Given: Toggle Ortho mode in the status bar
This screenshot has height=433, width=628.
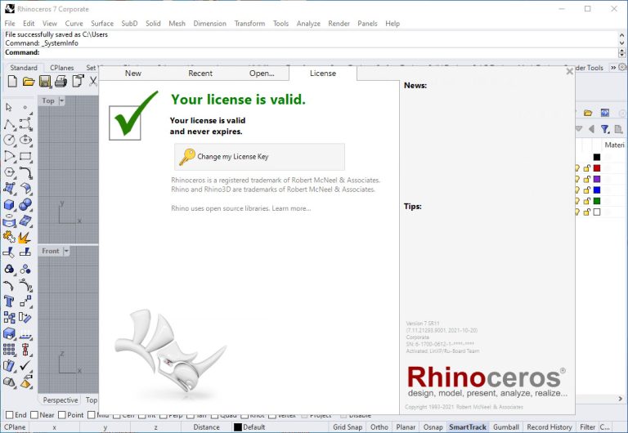Looking at the screenshot, I should point(379,427).
